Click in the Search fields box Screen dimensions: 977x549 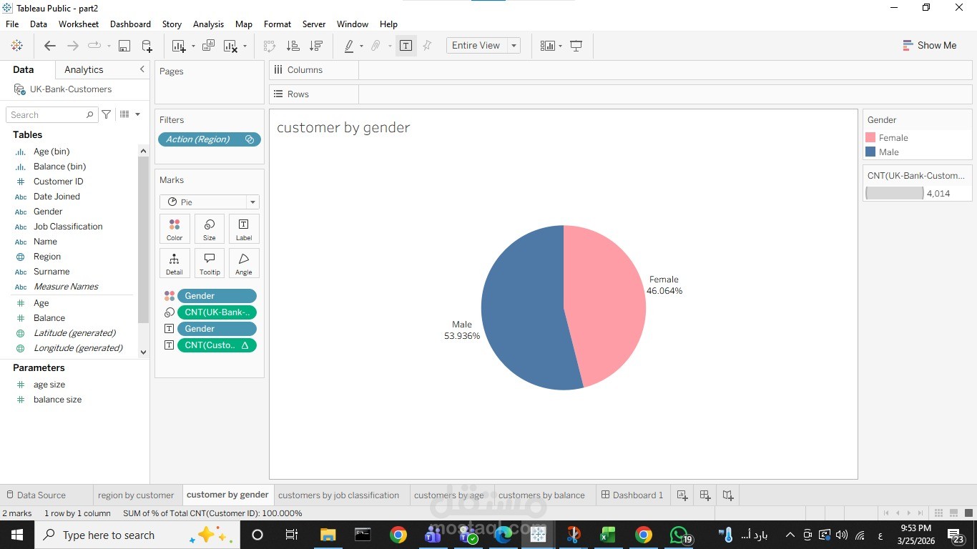click(51, 114)
